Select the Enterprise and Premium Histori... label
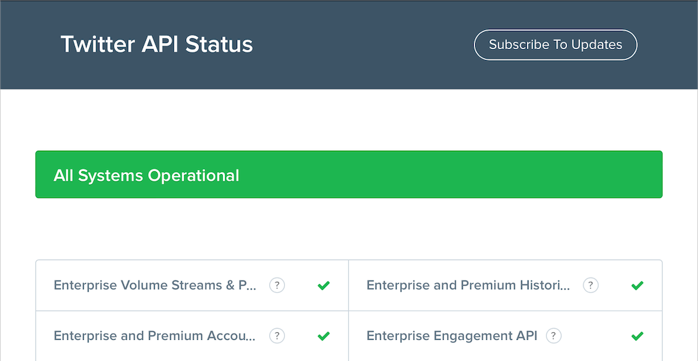 (x=468, y=285)
